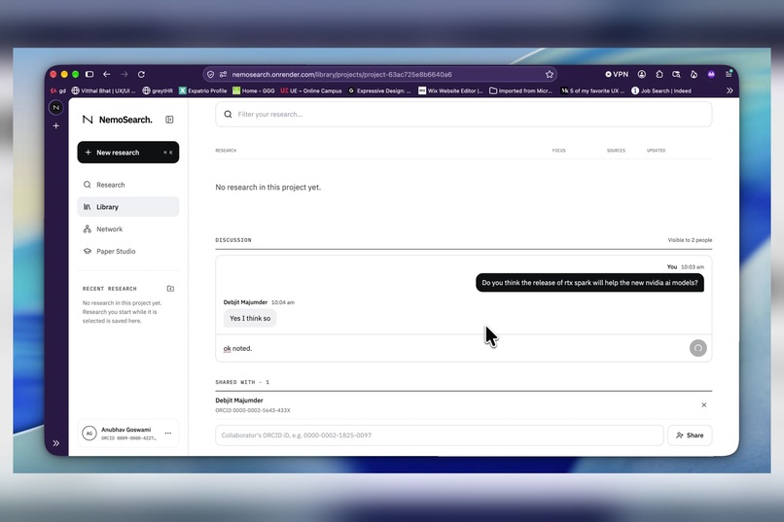Click 'Visible to 2 people' label
The image size is (784, 522).
click(x=690, y=240)
